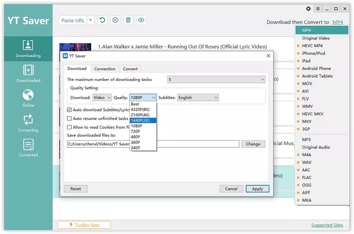Viewport: 354px width, 234px height.
Task: Choose 1440P(2K) quality option
Action: (x=143, y=120)
